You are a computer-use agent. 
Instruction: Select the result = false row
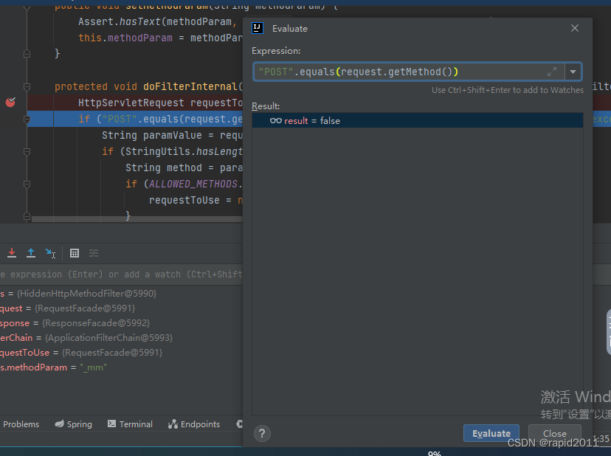click(x=418, y=121)
